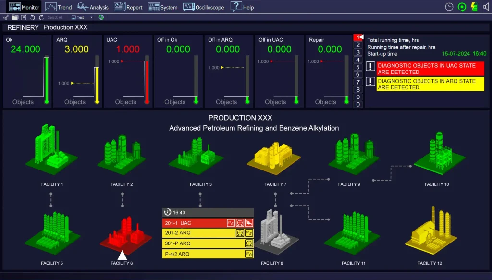Click the open folder toolbar icon
Image resolution: width=492 pixels, height=280 pixels.
pyautogui.click(x=15, y=17)
